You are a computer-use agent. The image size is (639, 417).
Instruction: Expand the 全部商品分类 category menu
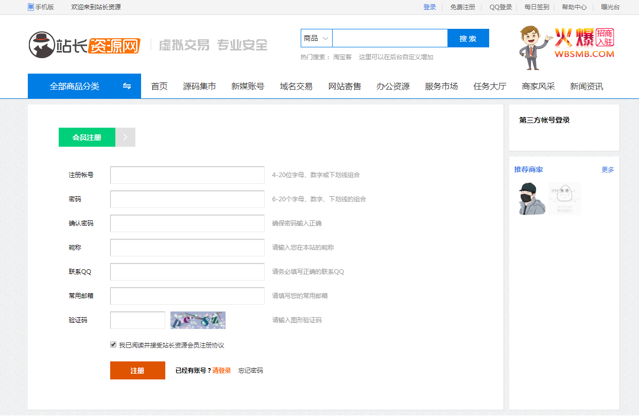pyautogui.click(x=75, y=86)
